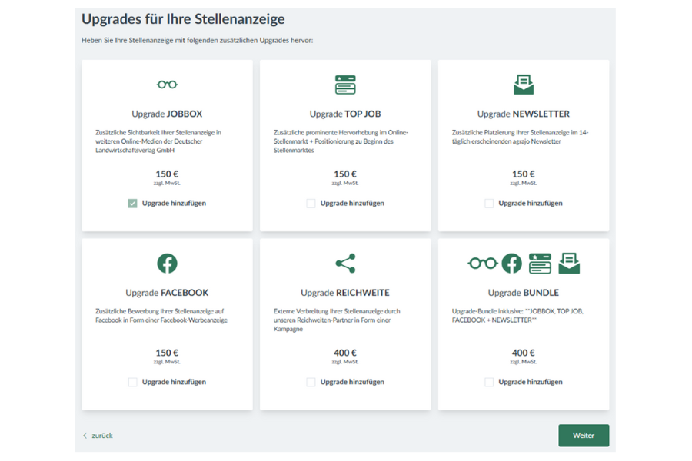The image size is (692, 461).
Task: Click the 400 € price on the REICHWEITE card
Action: [x=345, y=353]
